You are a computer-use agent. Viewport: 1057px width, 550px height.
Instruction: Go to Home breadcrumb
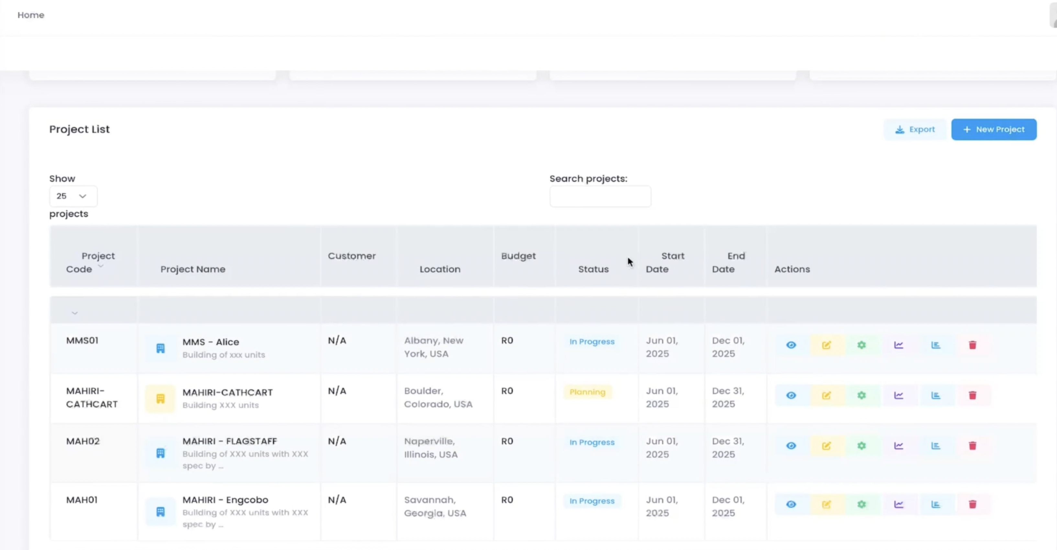(x=31, y=15)
